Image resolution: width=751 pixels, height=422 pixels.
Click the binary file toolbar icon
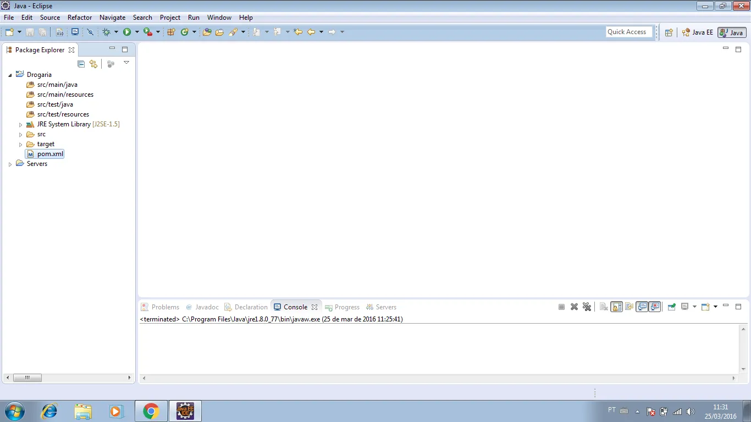click(x=60, y=32)
